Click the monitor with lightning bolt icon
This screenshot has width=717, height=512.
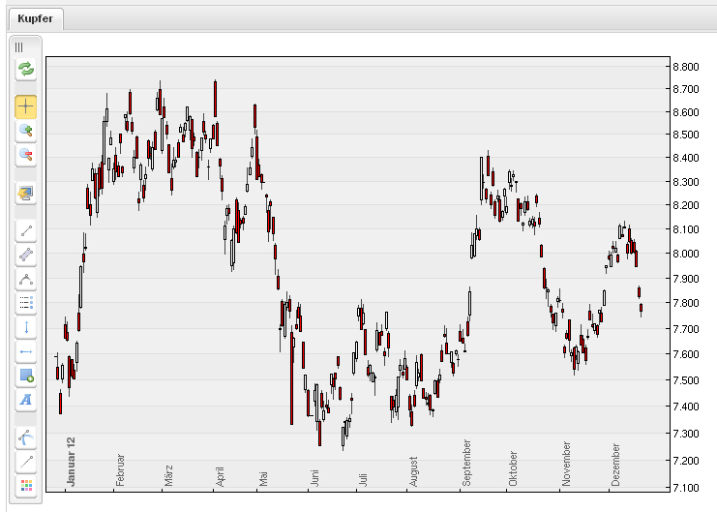coord(25,193)
